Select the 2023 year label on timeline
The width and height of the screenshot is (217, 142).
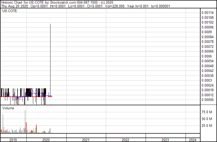click(165, 140)
